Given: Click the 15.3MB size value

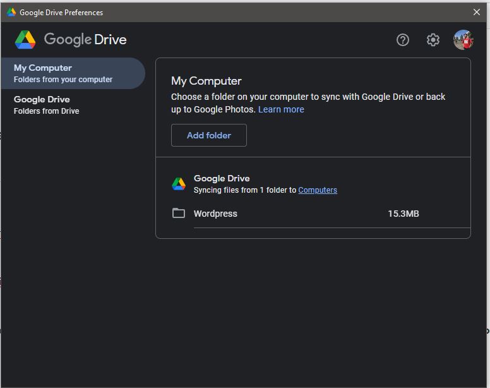Looking at the screenshot, I should [x=403, y=214].
